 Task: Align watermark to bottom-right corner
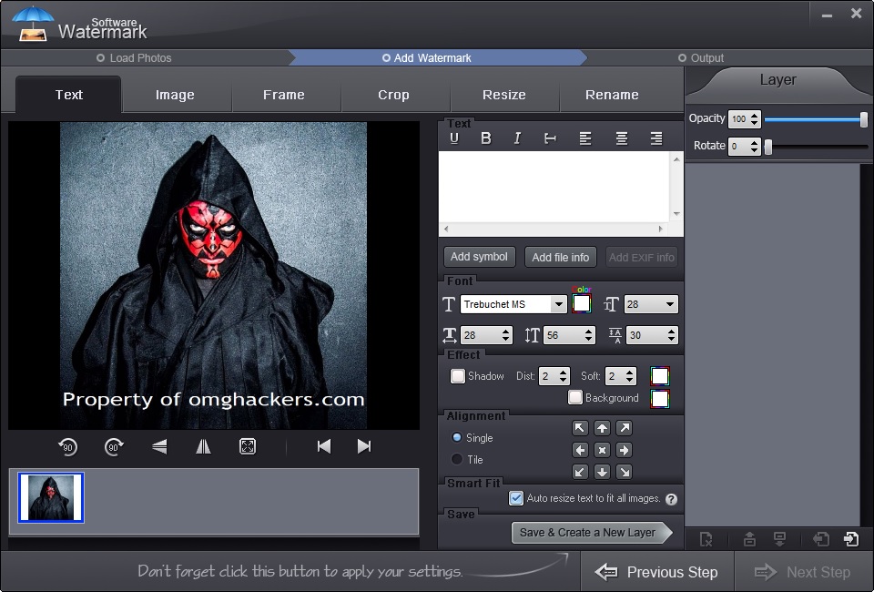[625, 472]
